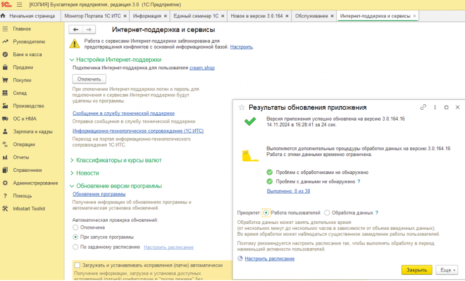Click the Отключить button
The image size is (465, 281).
(89, 79)
